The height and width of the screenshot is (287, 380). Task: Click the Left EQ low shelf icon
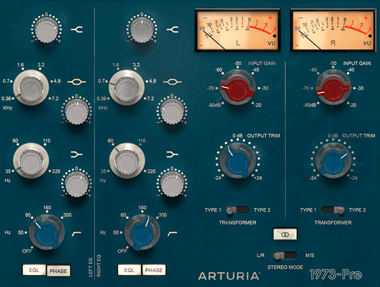[x=76, y=154]
